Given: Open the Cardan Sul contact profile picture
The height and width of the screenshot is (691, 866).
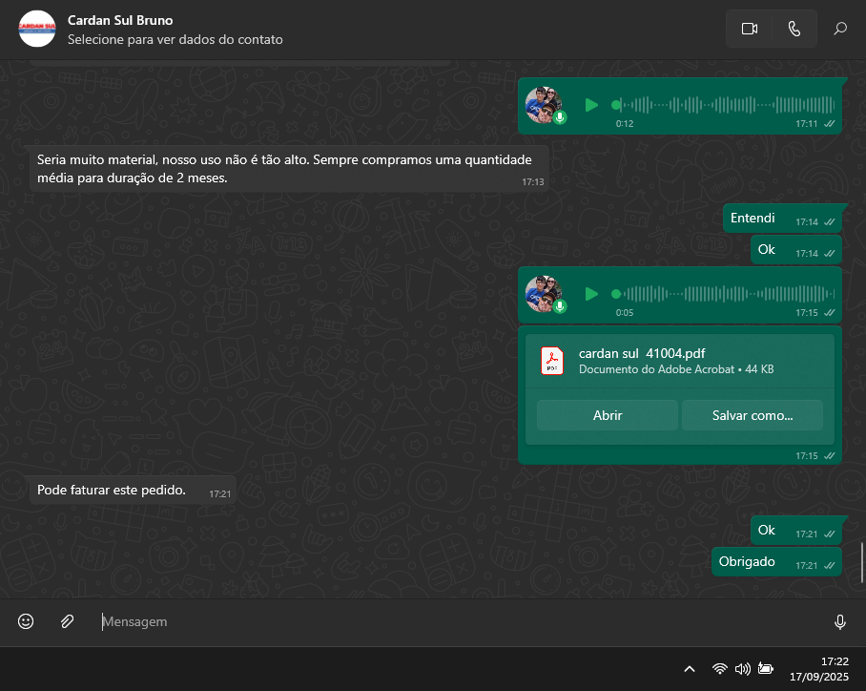Looking at the screenshot, I should [37, 29].
